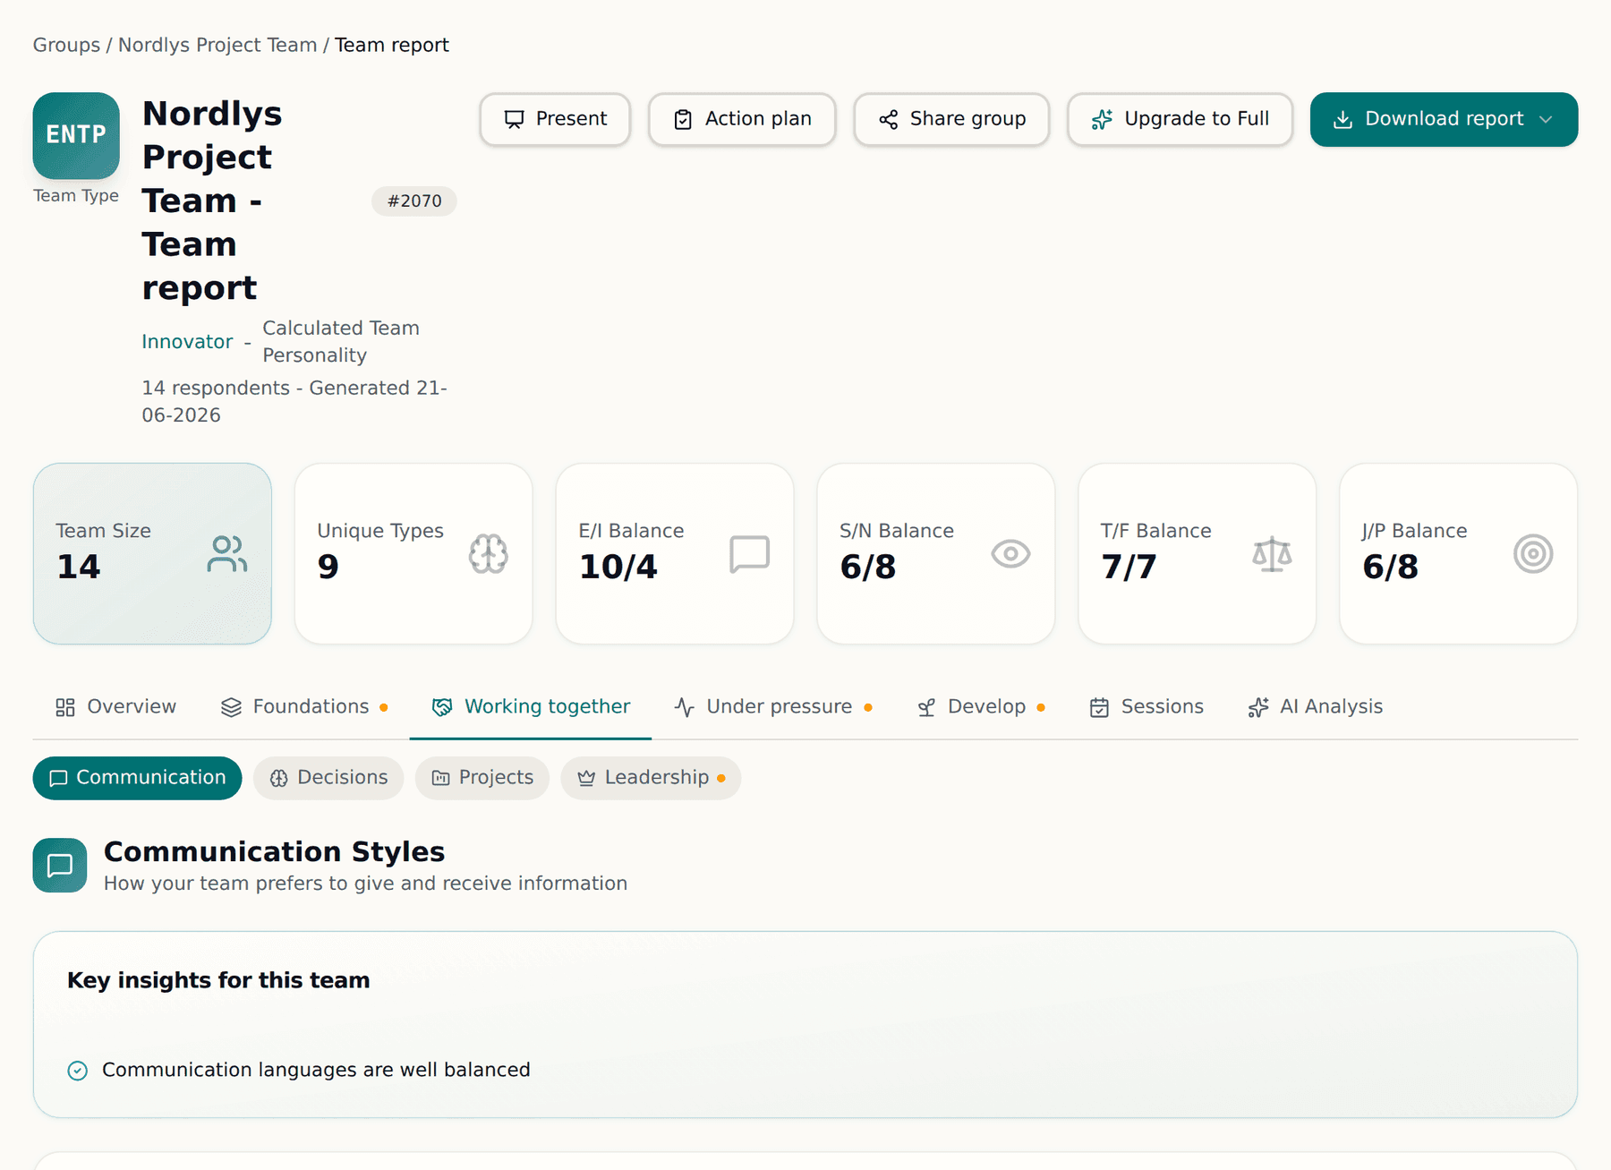This screenshot has height=1170, width=1611.
Task: Click the Team Size people icon
Action: point(227,553)
